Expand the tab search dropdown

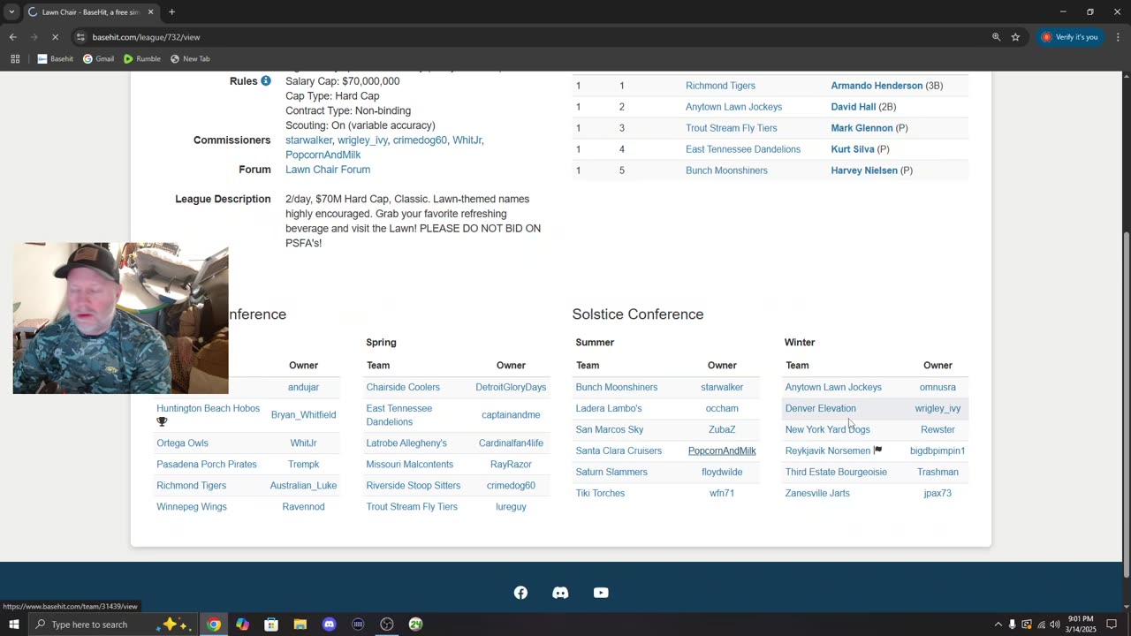11,12
